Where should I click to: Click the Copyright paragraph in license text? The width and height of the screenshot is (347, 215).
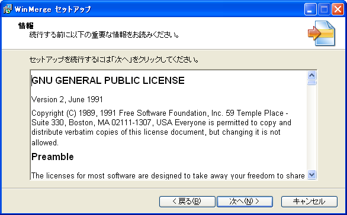coord(161,128)
